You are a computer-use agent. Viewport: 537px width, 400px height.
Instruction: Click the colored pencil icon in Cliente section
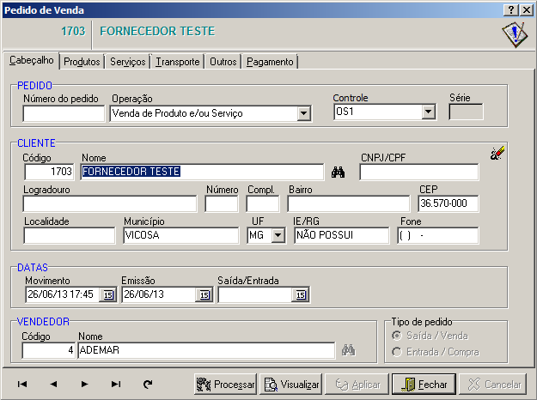497,154
